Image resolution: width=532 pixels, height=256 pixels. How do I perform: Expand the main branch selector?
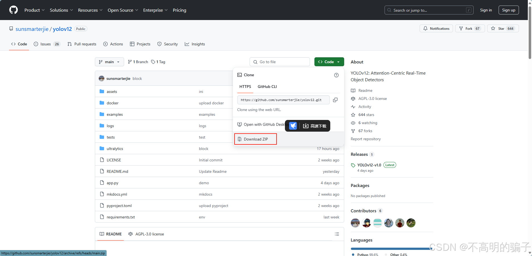click(109, 62)
